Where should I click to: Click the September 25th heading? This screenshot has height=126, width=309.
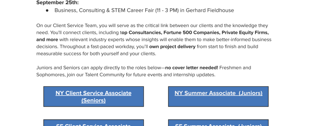pos(58,3)
